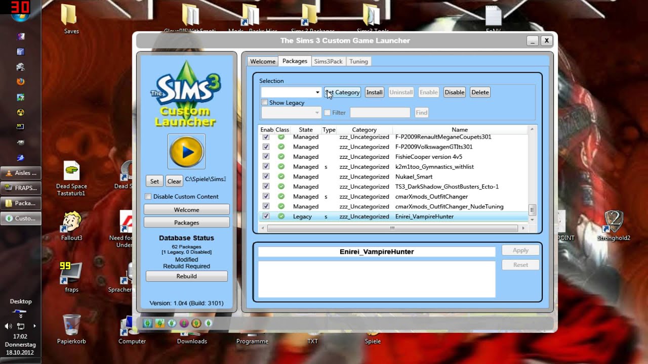Viewport: 648px width, 364px height.
Task: Click the Packages button in the left panel
Action: coord(186,222)
